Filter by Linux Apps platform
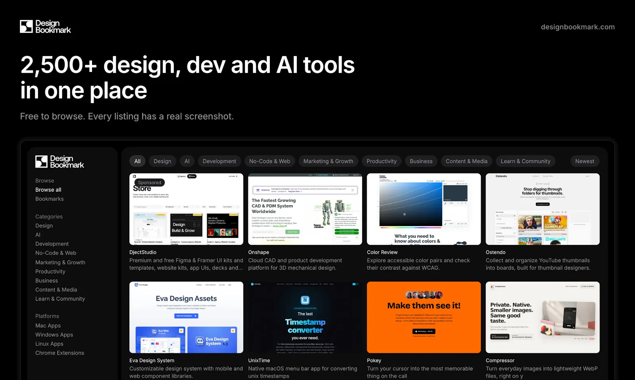The image size is (635, 380). [x=49, y=344]
